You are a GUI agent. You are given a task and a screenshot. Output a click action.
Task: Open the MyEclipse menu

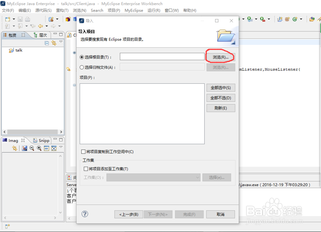click(134, 11)
